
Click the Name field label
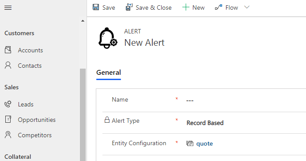pos(120,99)
